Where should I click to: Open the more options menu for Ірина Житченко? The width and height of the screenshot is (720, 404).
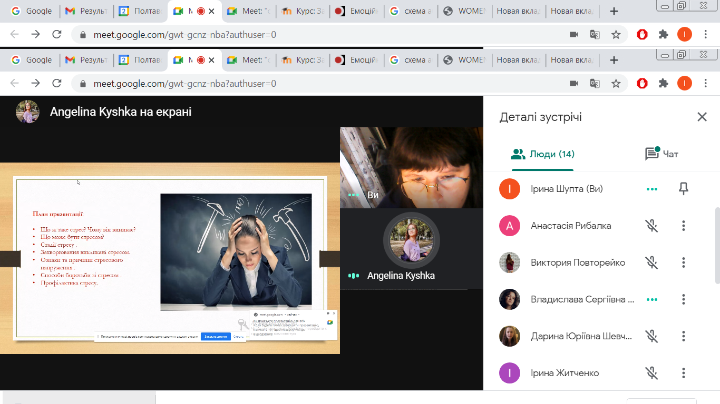click(x=684, y=373)
